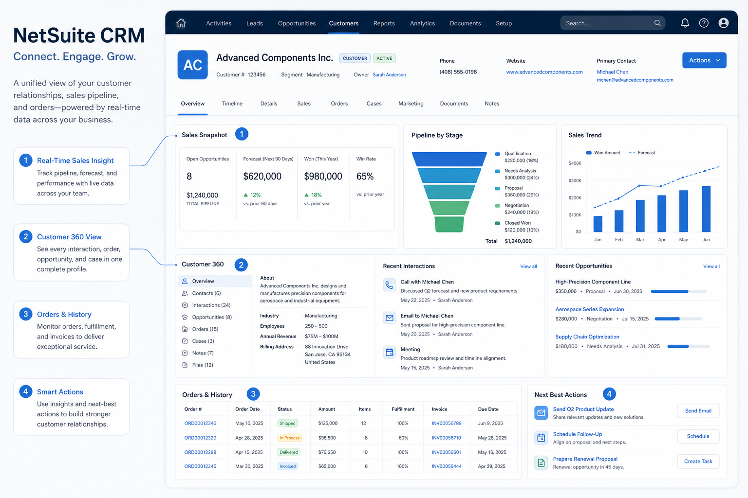Open Setup in the top navigation
Screen dimensions: 748x498
click(x=504, y=23)
